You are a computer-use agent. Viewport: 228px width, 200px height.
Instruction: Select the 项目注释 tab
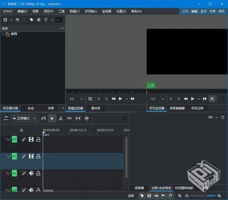click(197, 108)
